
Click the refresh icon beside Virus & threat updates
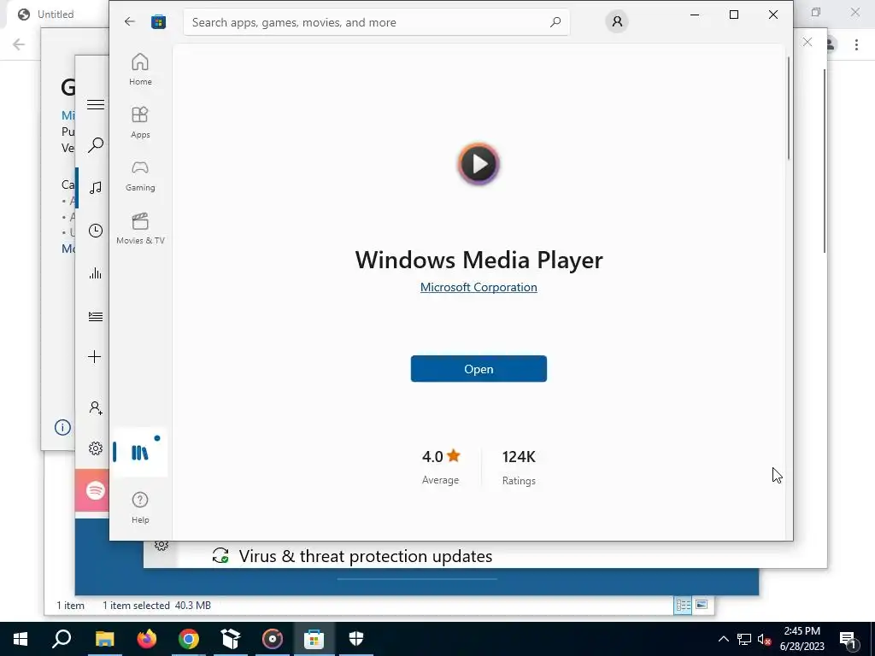coord(220,555)
